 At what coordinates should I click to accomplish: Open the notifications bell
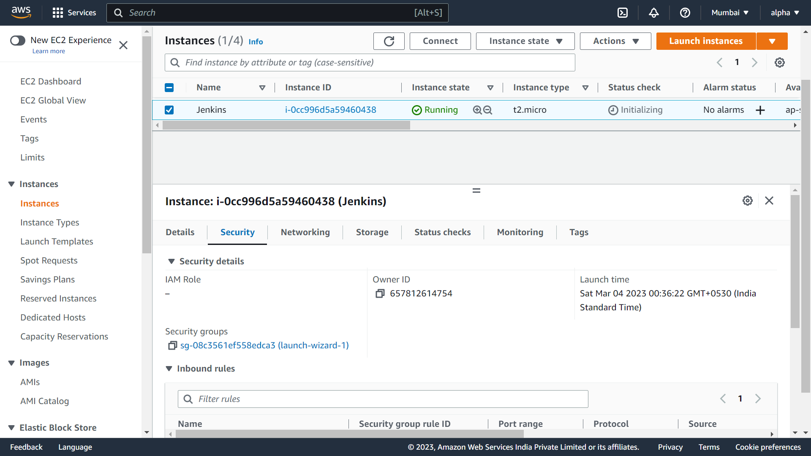(653, 13)
